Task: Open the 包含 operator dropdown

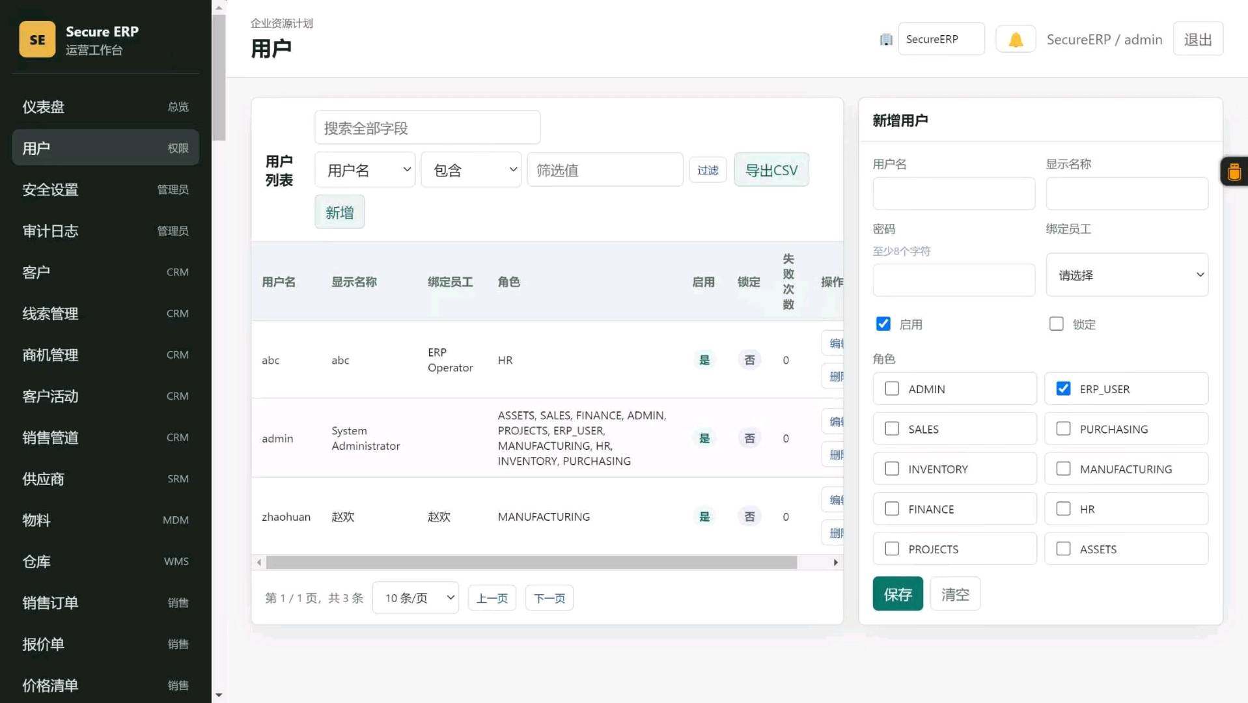Action: click(471, 170)
